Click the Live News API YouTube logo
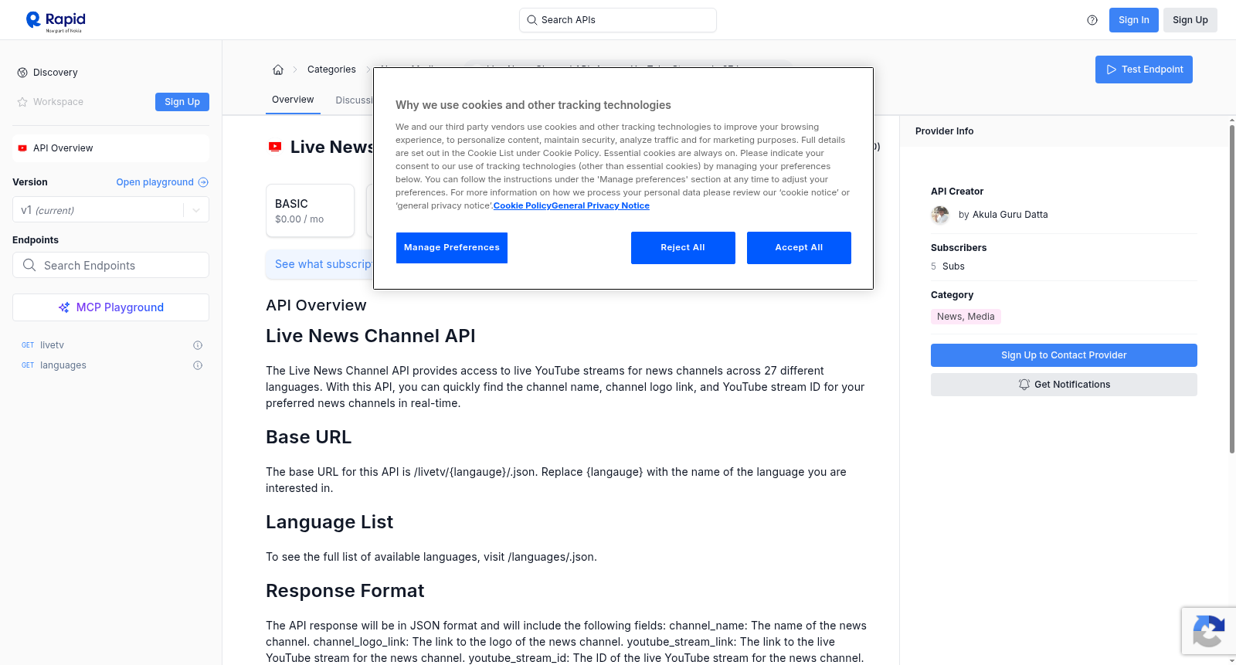1236x665 pixels. tap(275, 147)
